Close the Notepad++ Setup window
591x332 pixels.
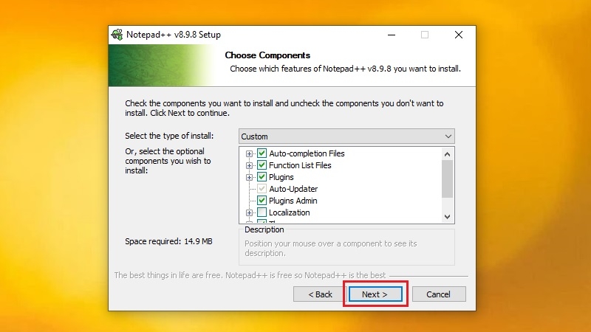[458, 35]
